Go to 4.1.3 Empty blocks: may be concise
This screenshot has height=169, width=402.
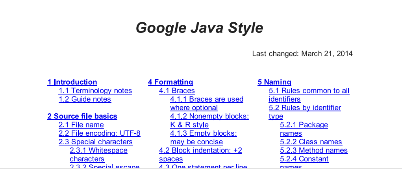(x=204, y=137)
